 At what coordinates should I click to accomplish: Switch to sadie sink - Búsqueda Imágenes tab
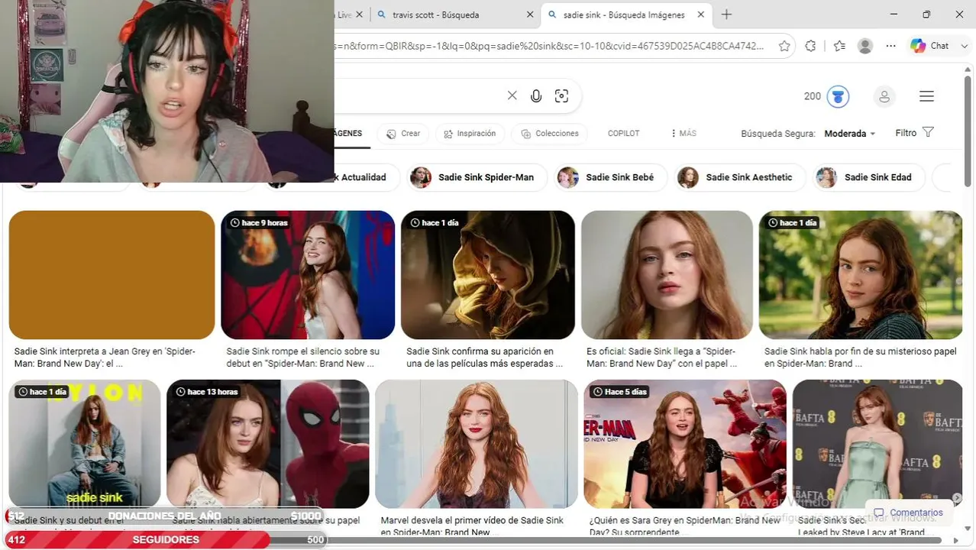tap(626, 15)
